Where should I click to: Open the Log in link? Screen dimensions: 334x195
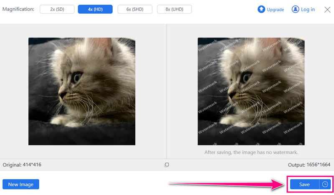308,9
